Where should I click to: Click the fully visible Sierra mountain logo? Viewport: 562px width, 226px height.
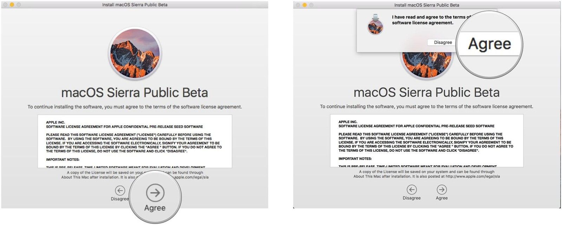[135, 54]
